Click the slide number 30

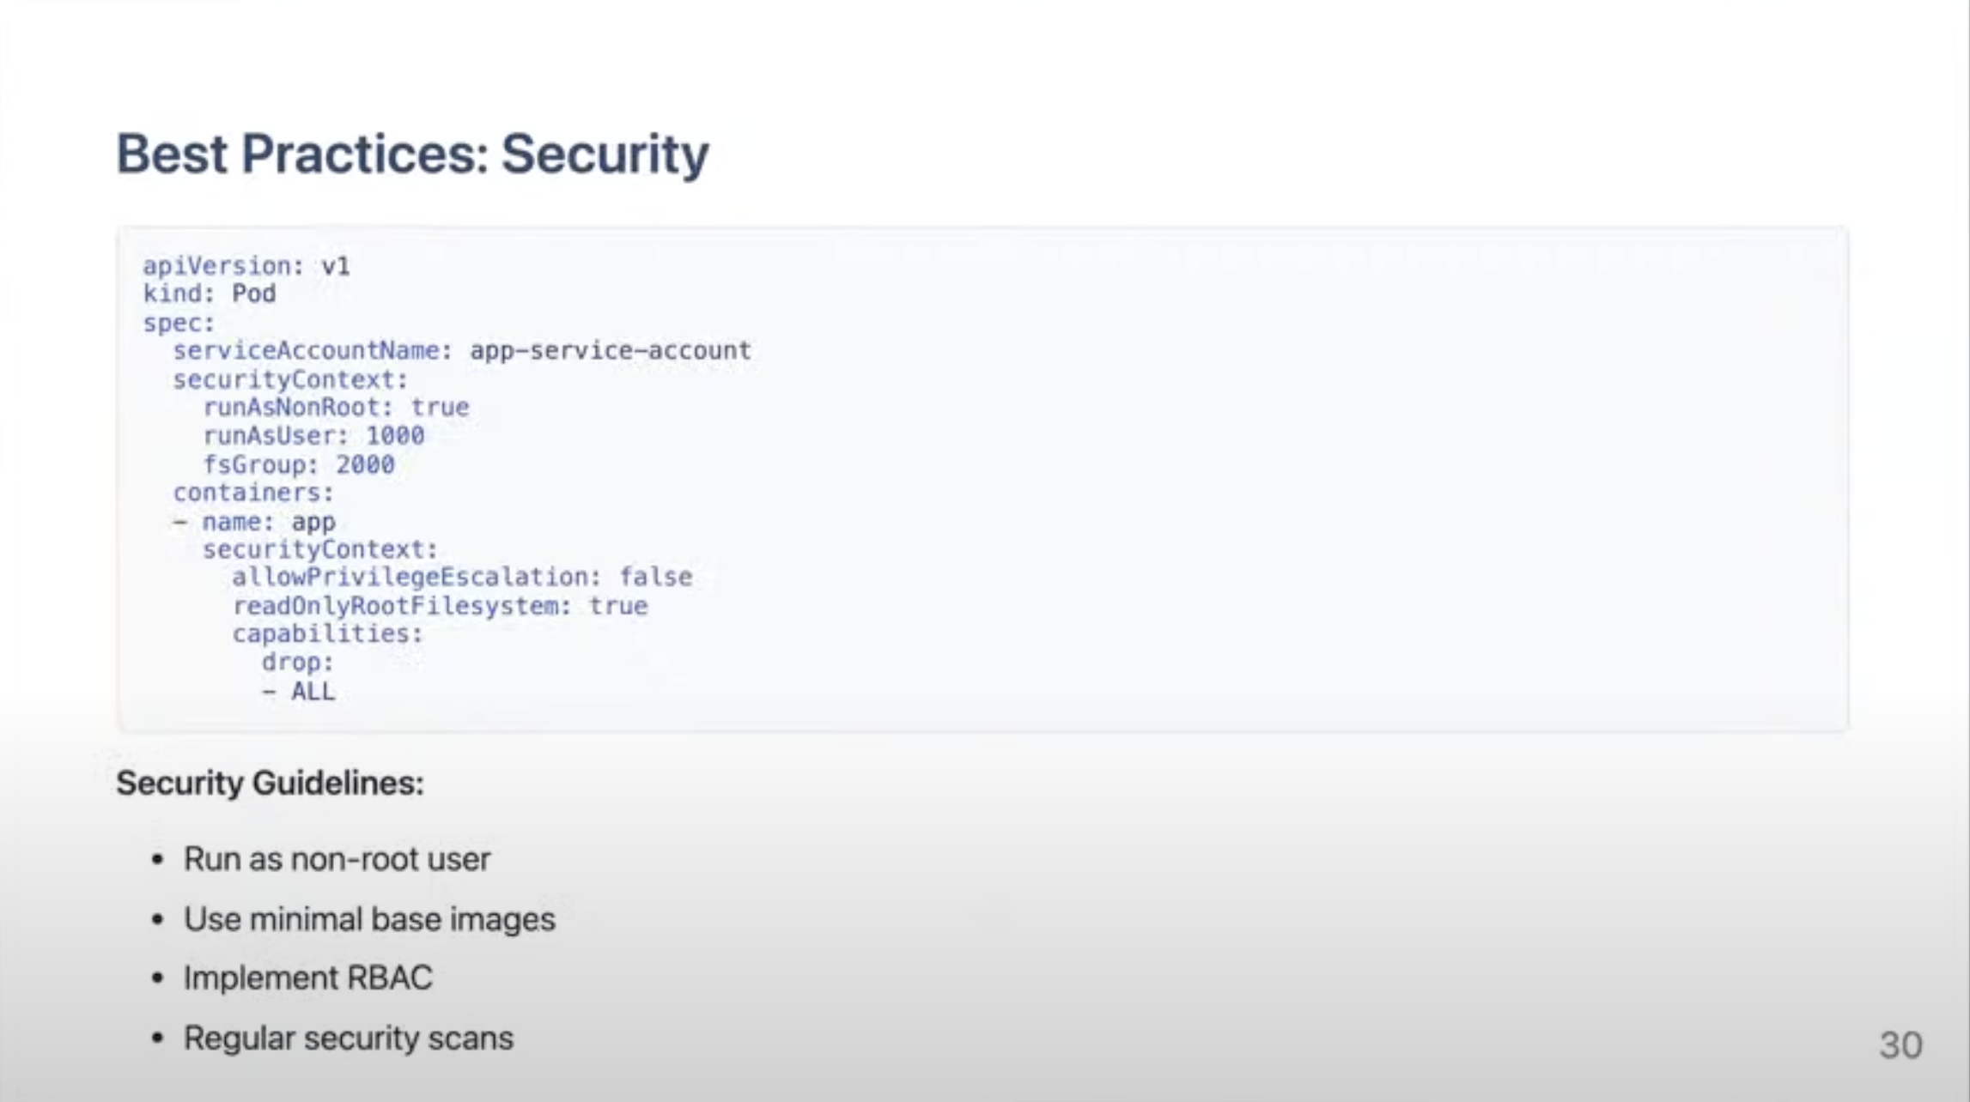click(x=1900, y=1044)
